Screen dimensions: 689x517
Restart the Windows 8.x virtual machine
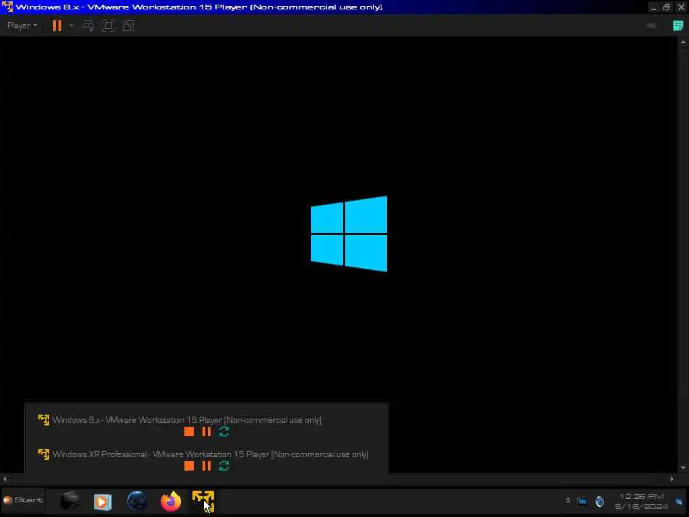pos(224,432)
